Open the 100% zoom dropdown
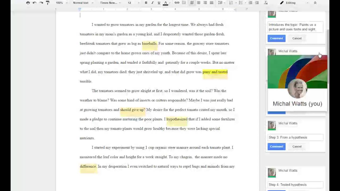Image resolution: width=340 pixels, height=191 pixels. pyautogui.click(x=62, y=3)
